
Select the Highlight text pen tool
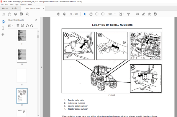tap(143, 14)
